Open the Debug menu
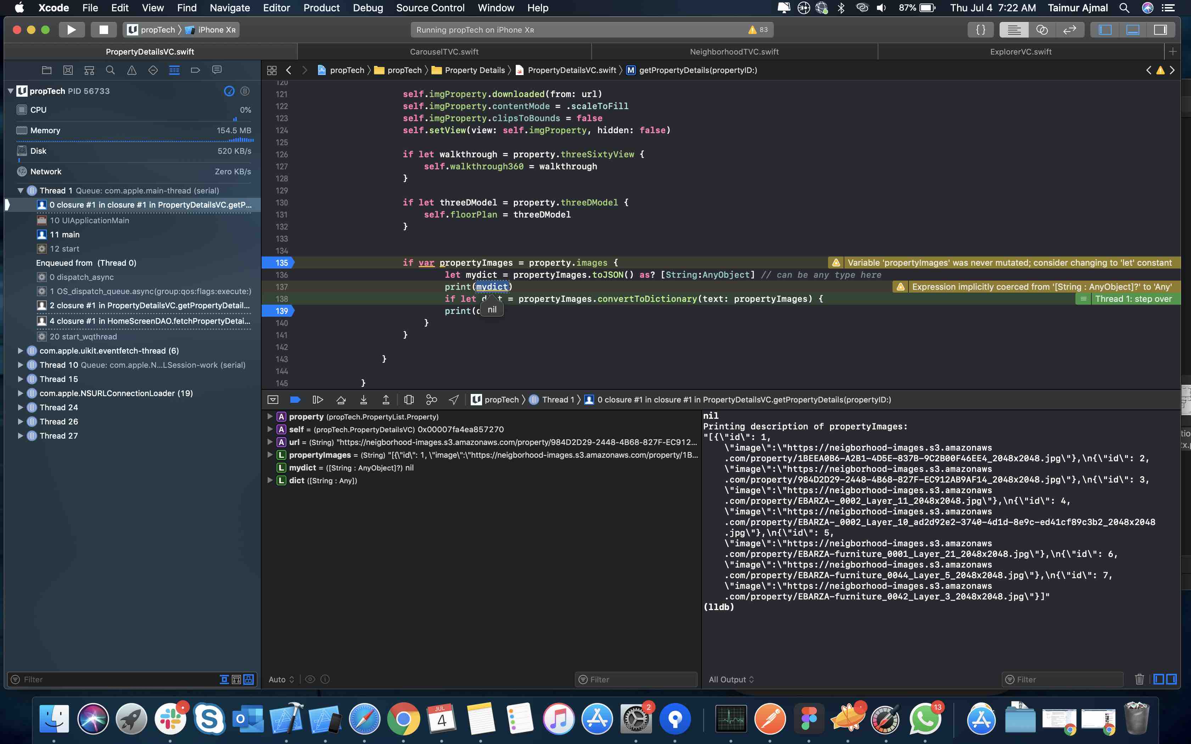 367,8
